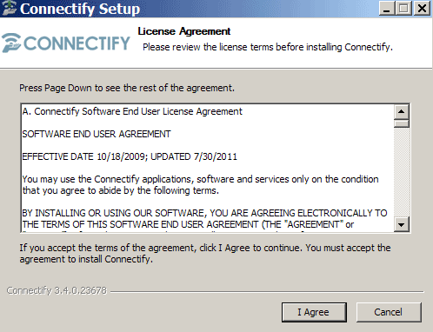Click the SOFTWARE END USER AGREEMENT line

(97, 134)
